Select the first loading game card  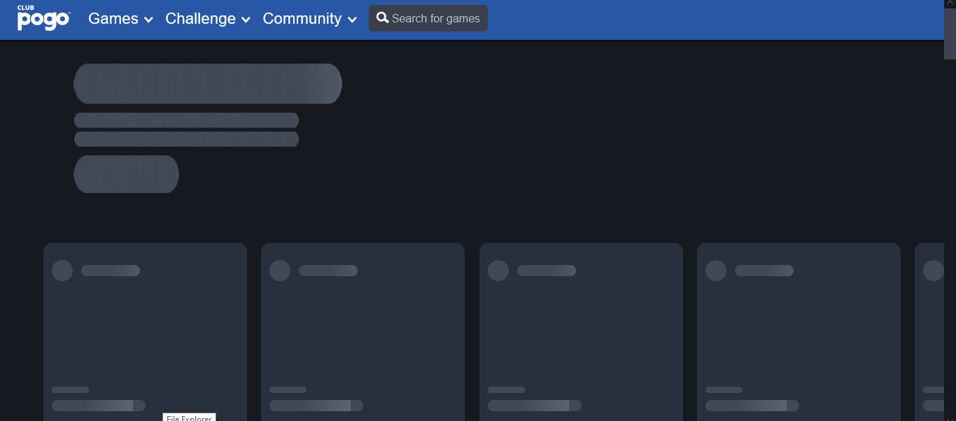pos(145,329)
